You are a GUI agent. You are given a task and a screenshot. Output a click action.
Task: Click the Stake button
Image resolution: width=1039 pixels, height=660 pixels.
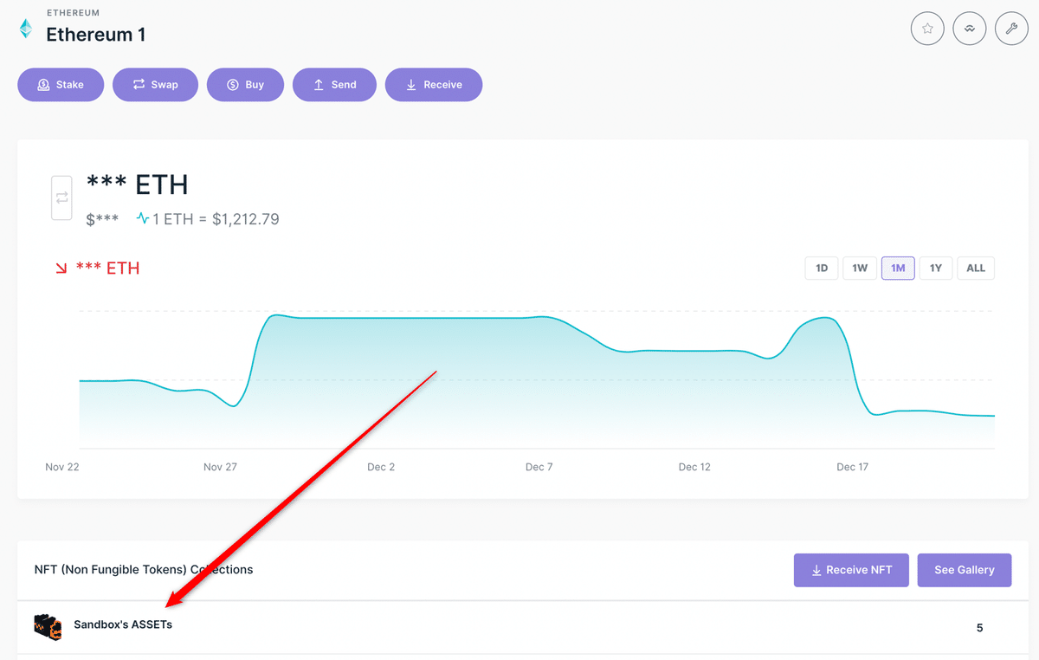pos(61,85)
